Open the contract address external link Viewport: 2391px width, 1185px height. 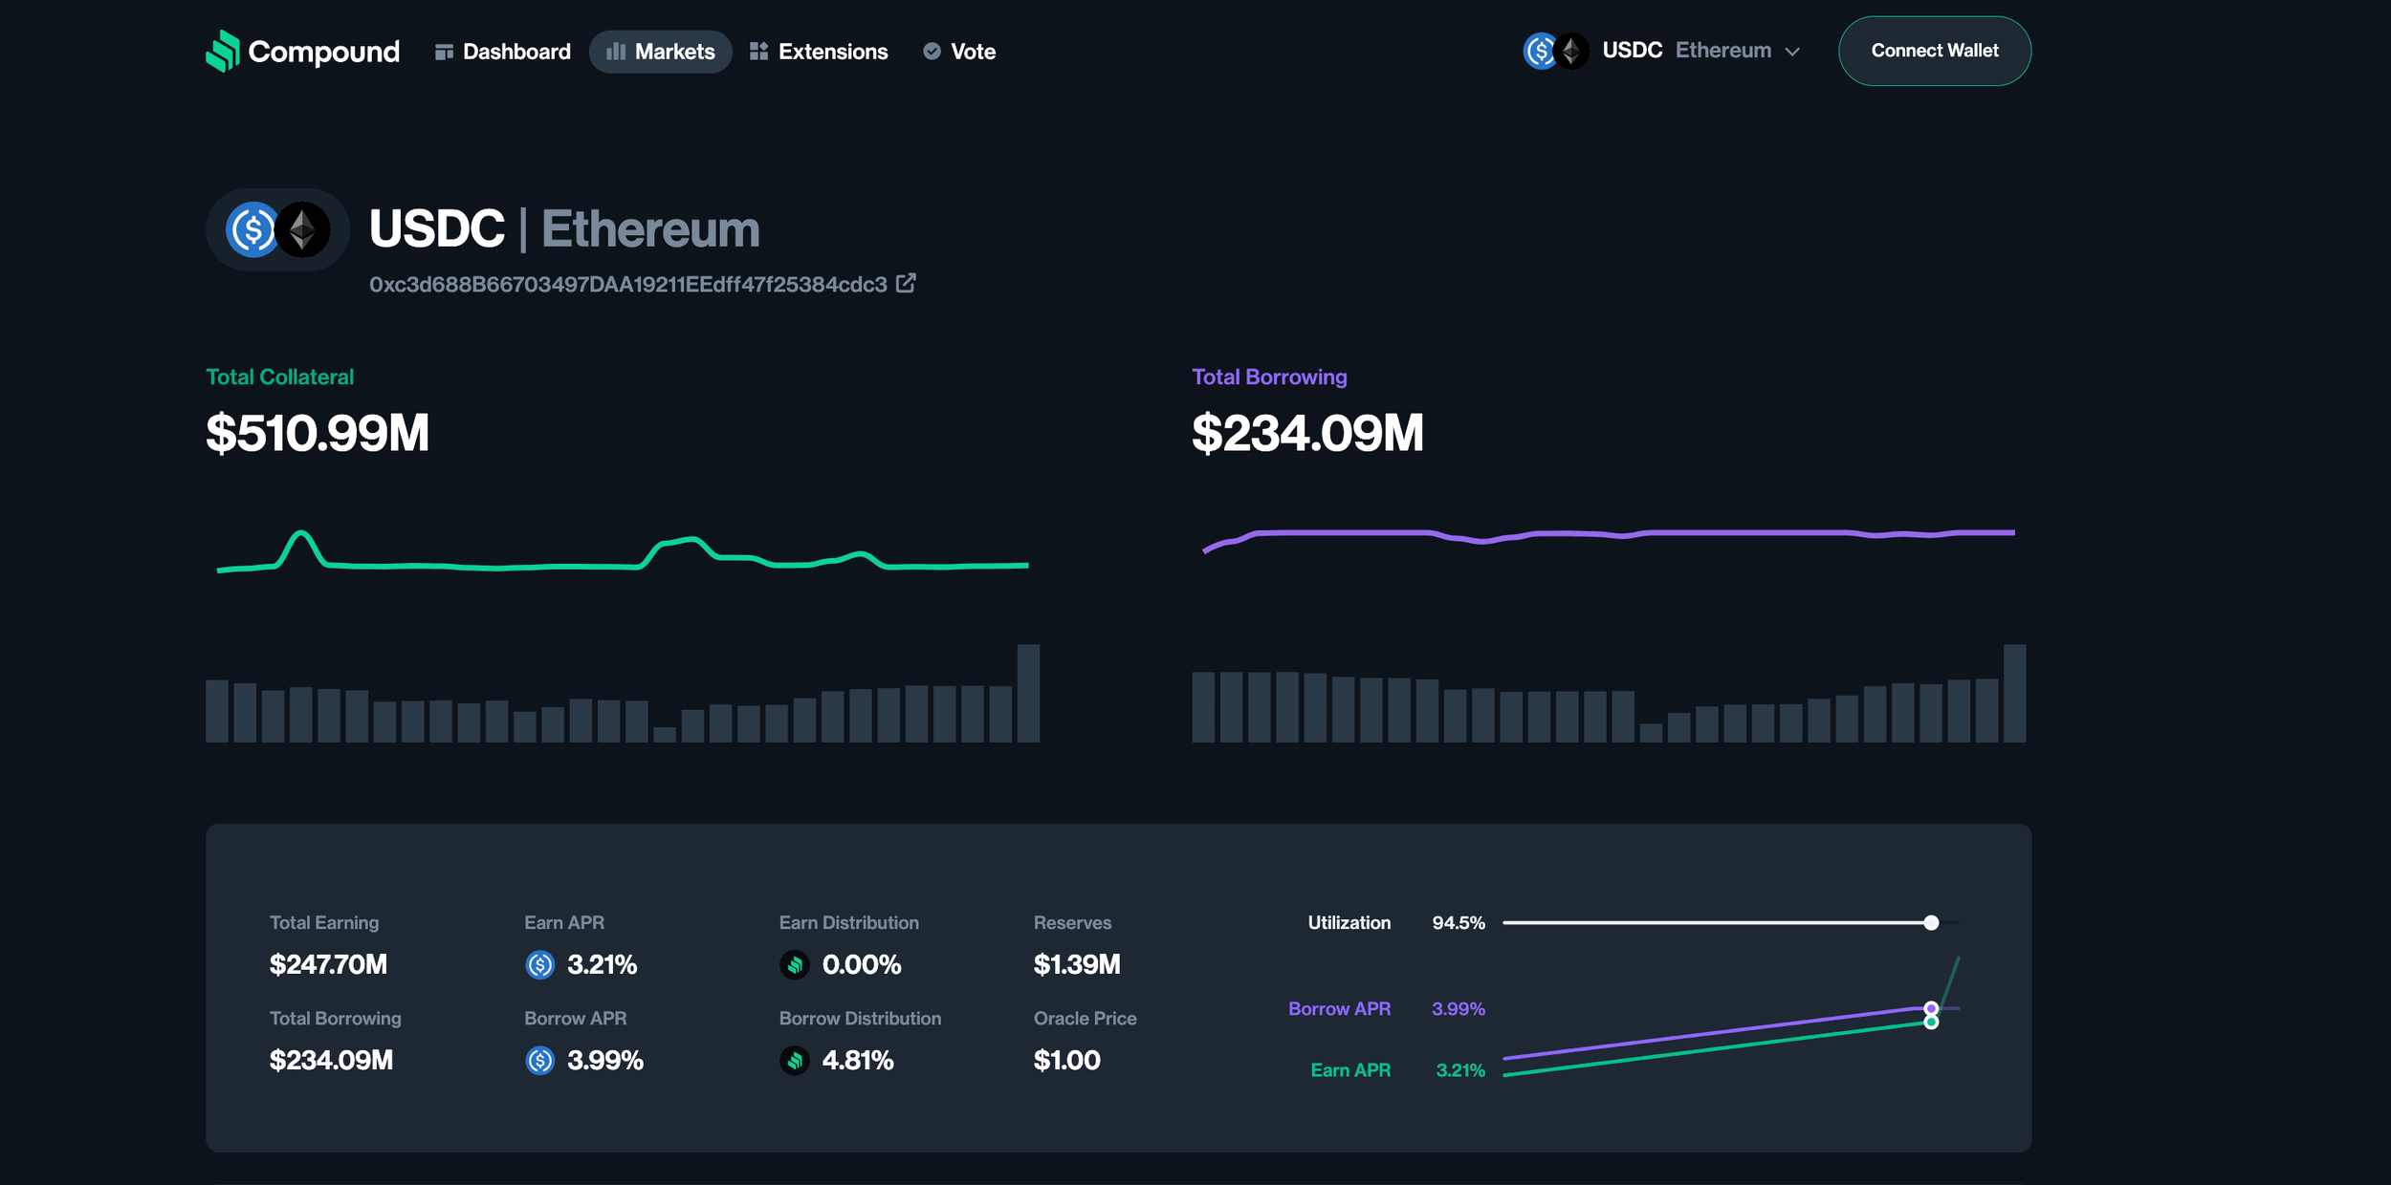(907, 283)
